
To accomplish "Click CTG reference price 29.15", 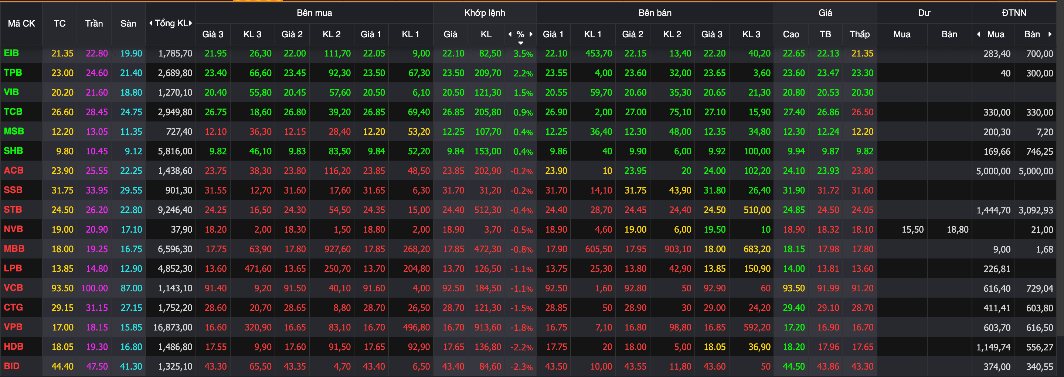I will [x=62, y=308].
